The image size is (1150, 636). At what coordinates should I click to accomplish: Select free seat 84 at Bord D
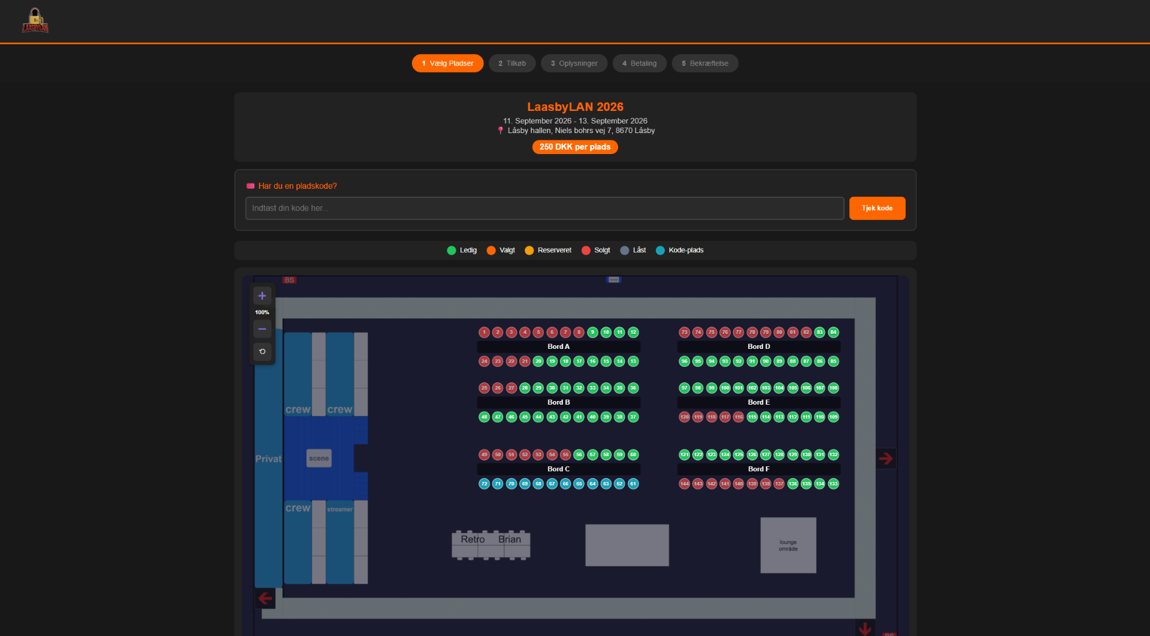[x=833, y=332]
